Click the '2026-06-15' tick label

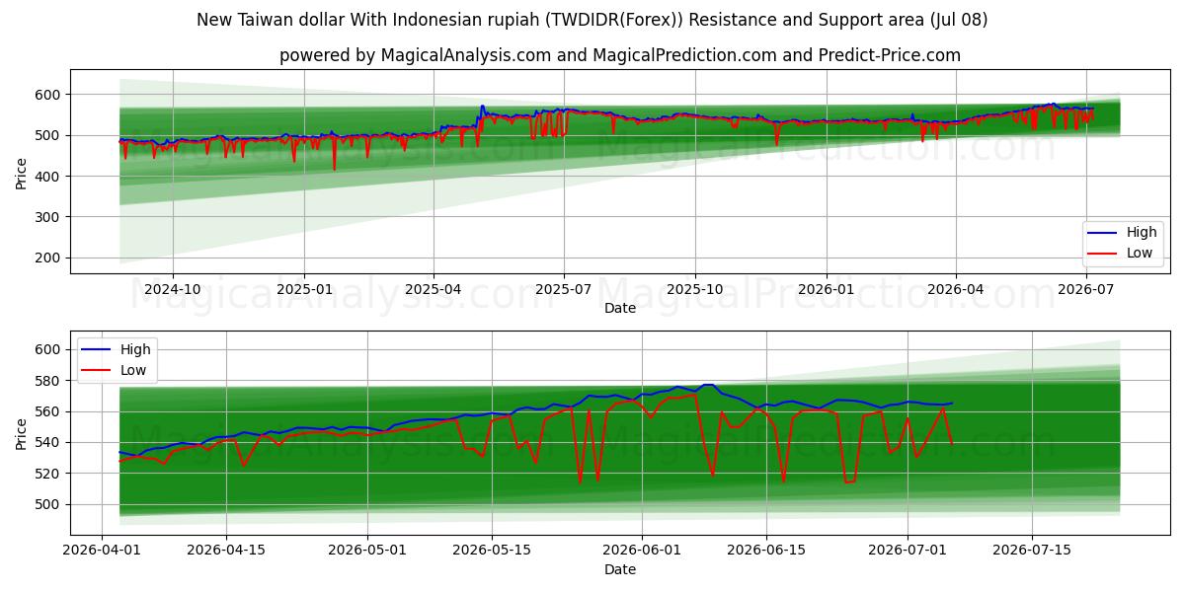coord(766,551)
